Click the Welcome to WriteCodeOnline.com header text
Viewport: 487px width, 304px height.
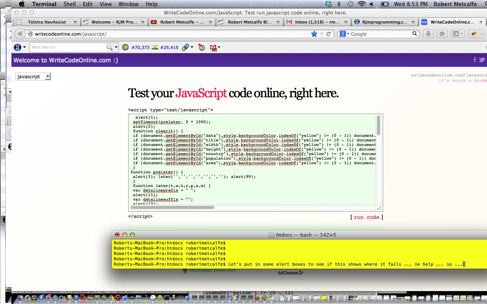coord(66,60)
